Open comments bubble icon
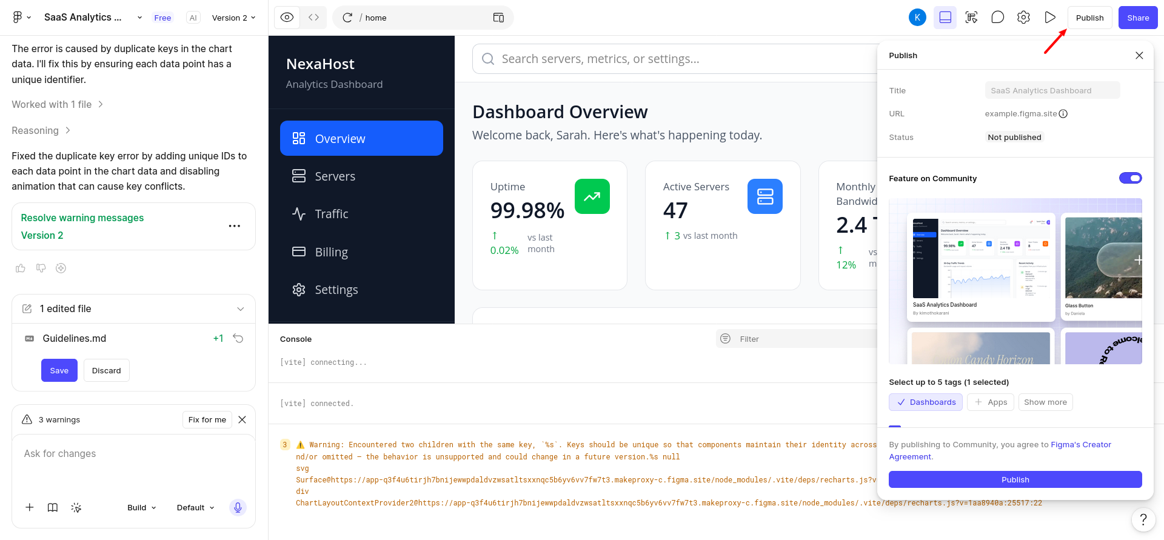This screenshot has width=1164, height=540. (x=997, y=18)
